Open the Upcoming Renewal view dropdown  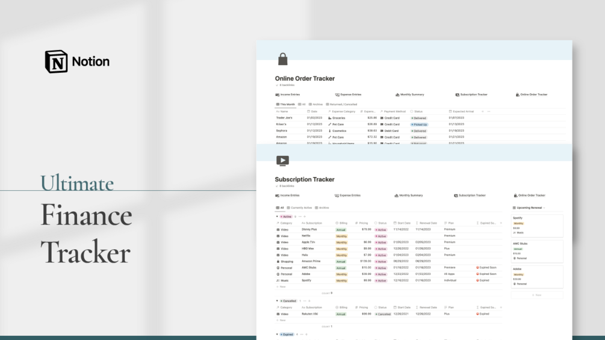(529, 208)
